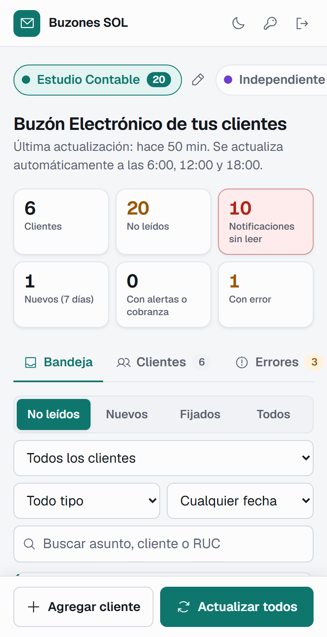
Task: Switch to the Bandeja tab
Action: point(59,362)
